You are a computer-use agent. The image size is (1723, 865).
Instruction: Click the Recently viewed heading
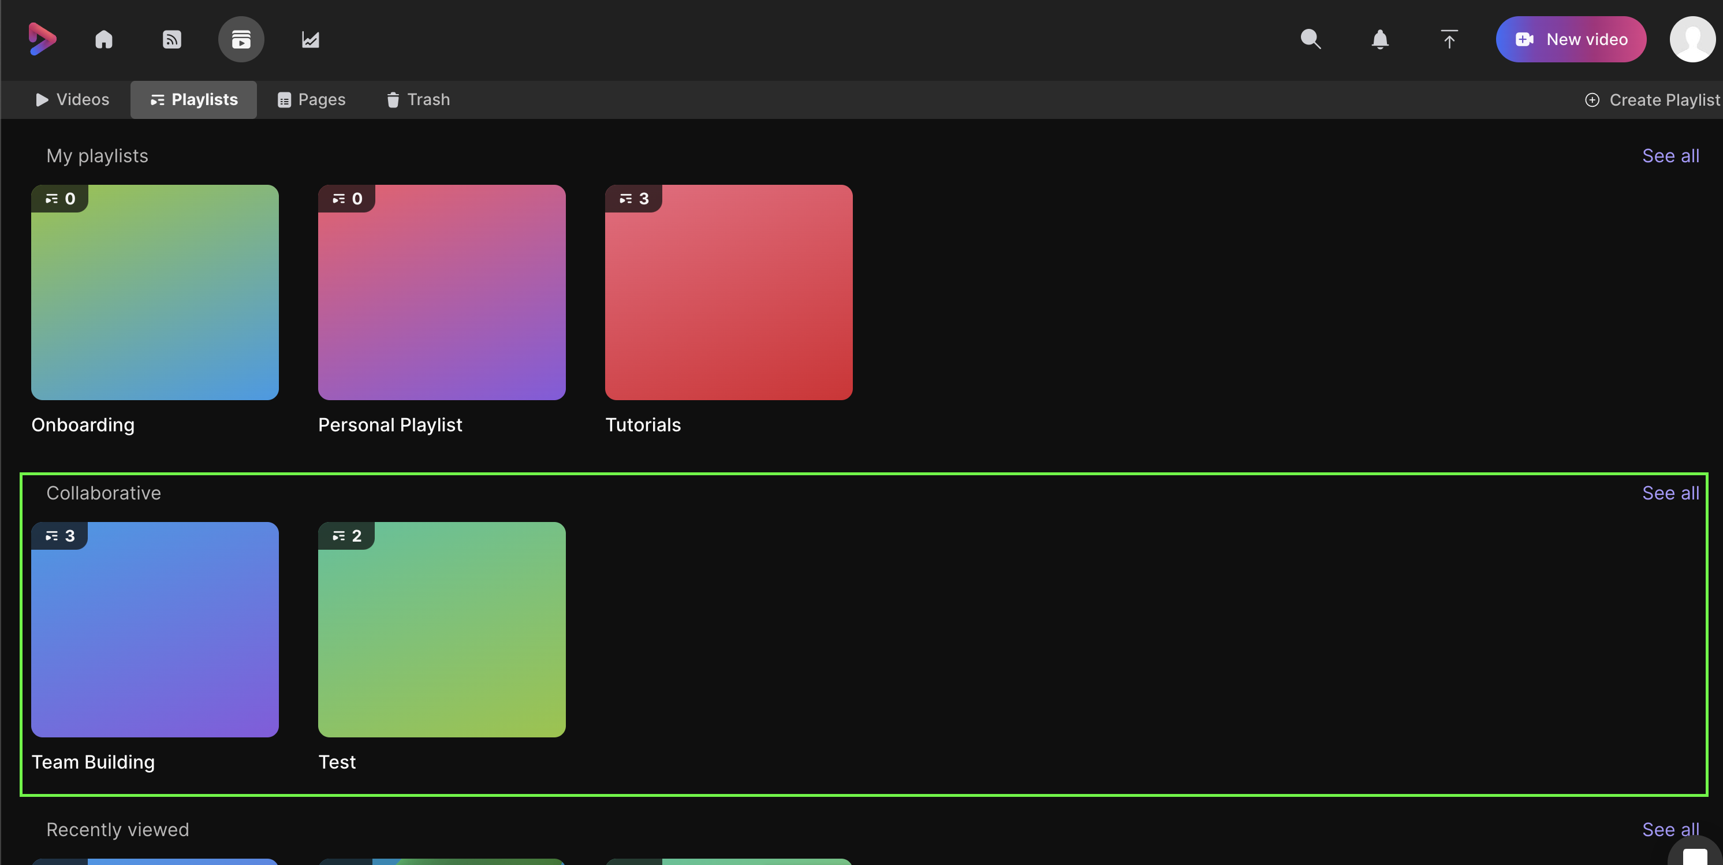118,830
